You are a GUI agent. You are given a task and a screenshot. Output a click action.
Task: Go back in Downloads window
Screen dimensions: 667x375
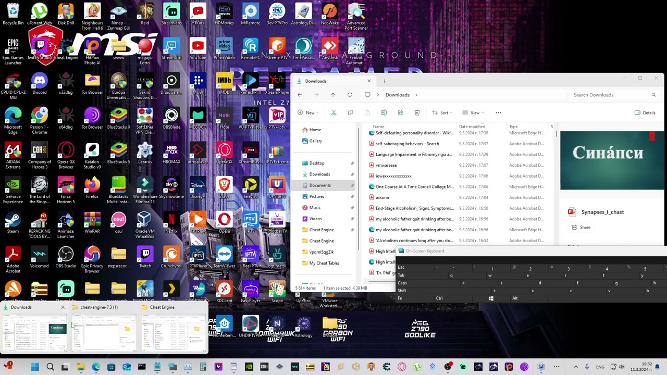[x=300, y=95]
